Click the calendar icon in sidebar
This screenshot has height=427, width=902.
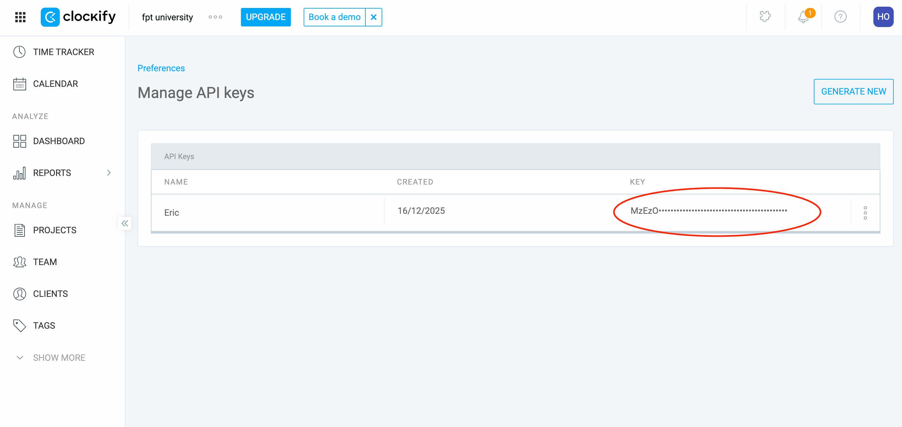[x=20, y=84]
